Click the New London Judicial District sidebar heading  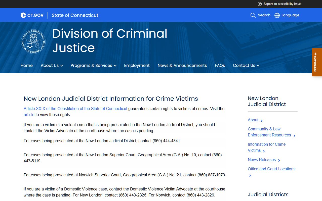(x=267, y=101)
